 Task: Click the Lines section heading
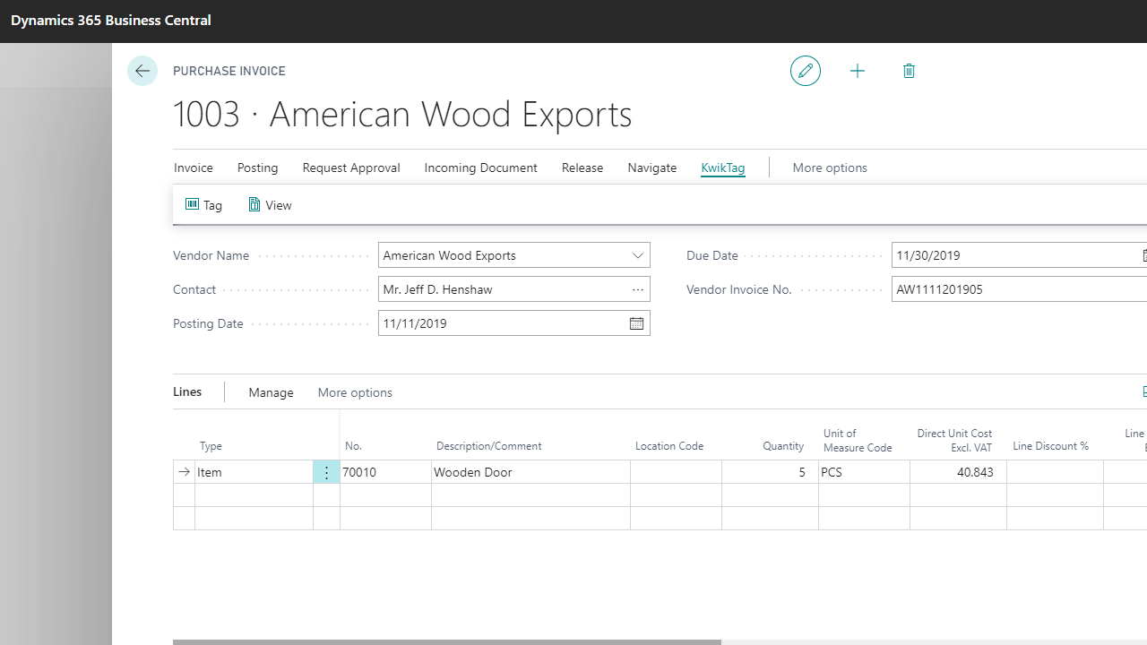point(187,391)
